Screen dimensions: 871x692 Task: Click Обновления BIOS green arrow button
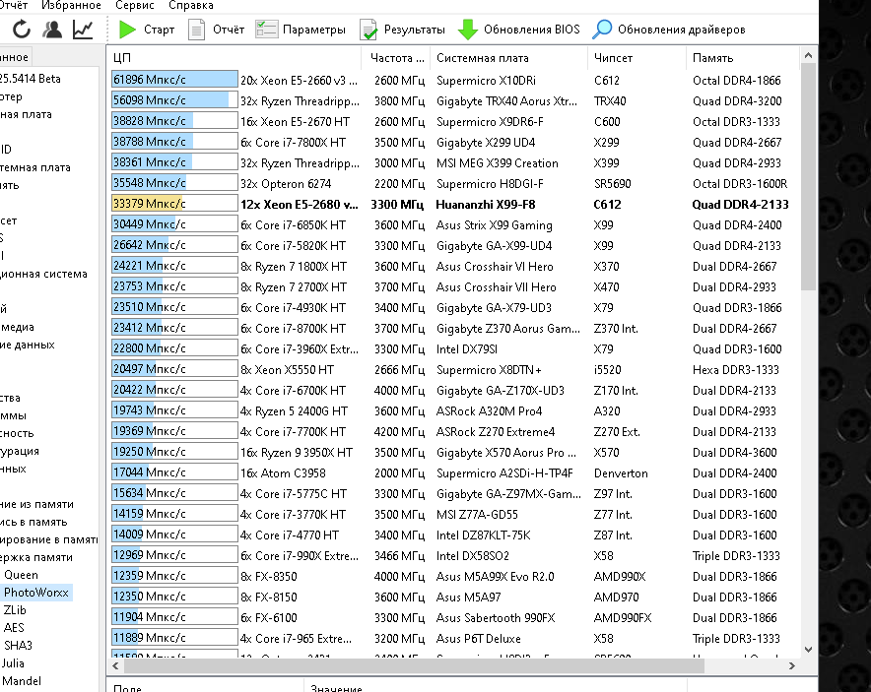pos(519,30)
